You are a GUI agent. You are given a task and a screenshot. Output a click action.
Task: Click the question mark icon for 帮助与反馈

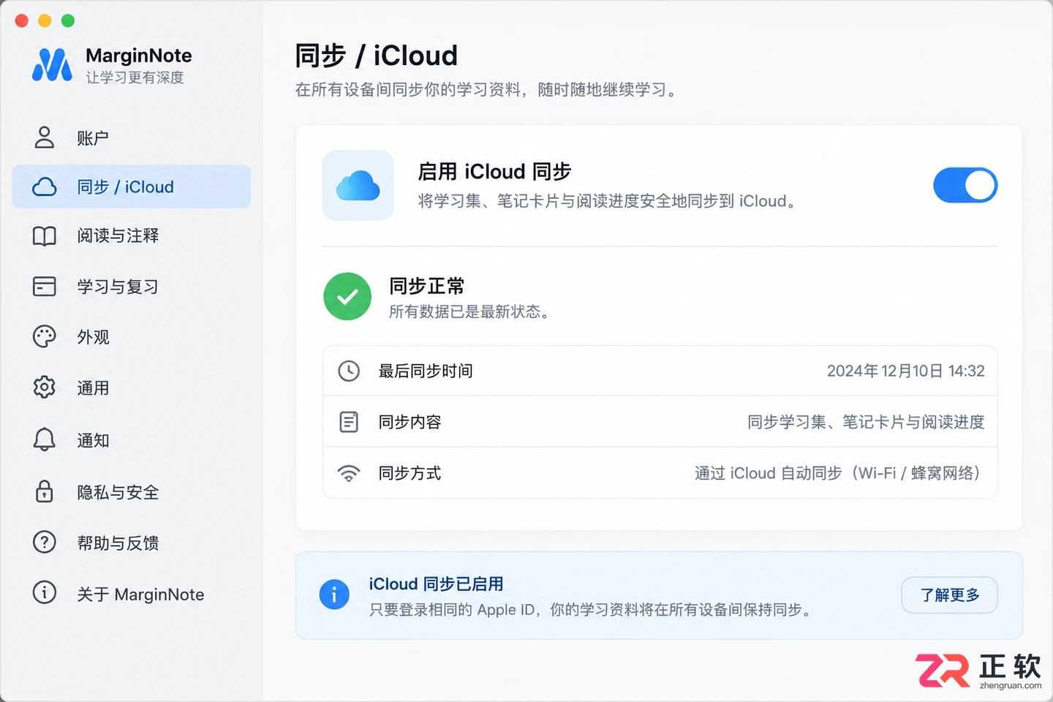(45, 542)
